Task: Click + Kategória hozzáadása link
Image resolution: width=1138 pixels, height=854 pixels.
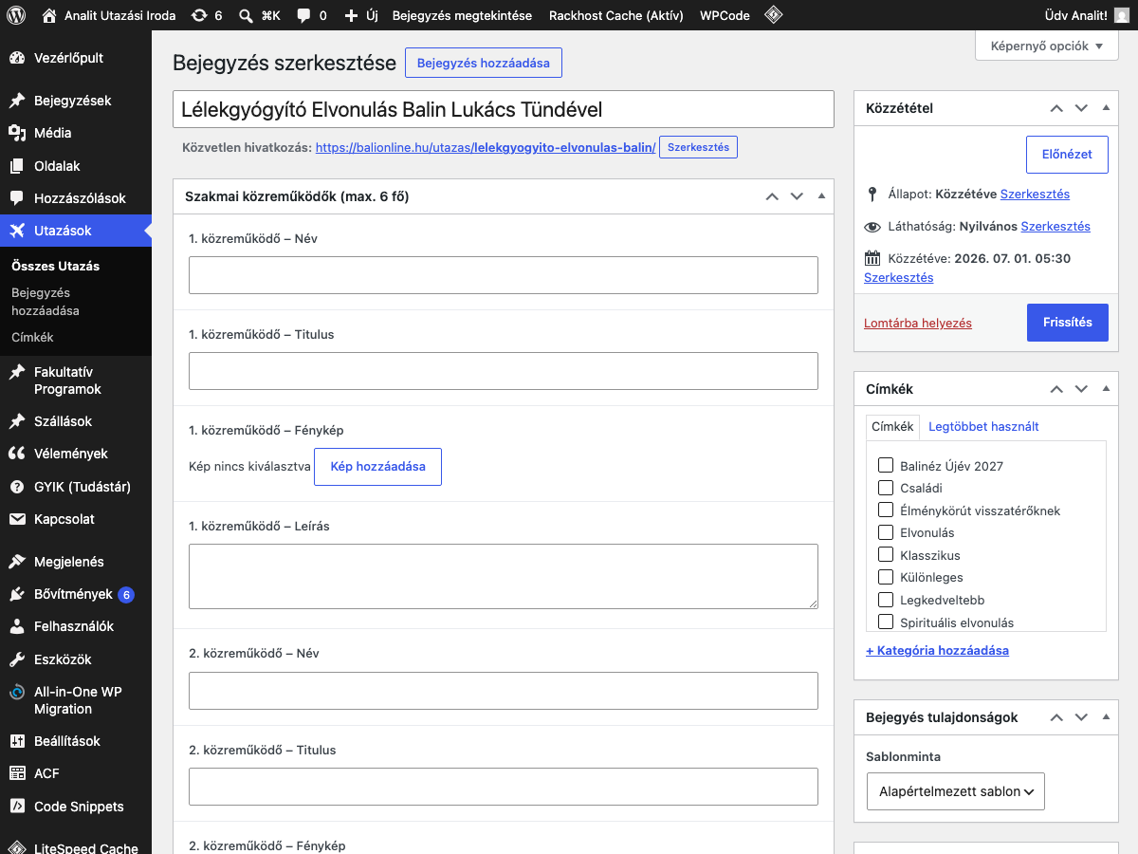Action: point(937,651)
